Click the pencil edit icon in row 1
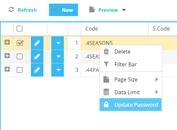 pos(37,43)
